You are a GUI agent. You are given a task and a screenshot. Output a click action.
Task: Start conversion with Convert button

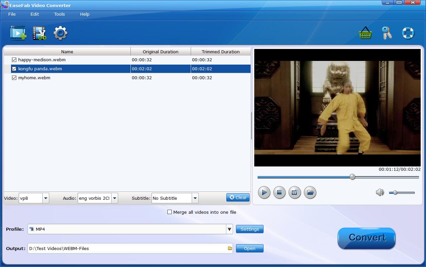click(x=366, y=238)
